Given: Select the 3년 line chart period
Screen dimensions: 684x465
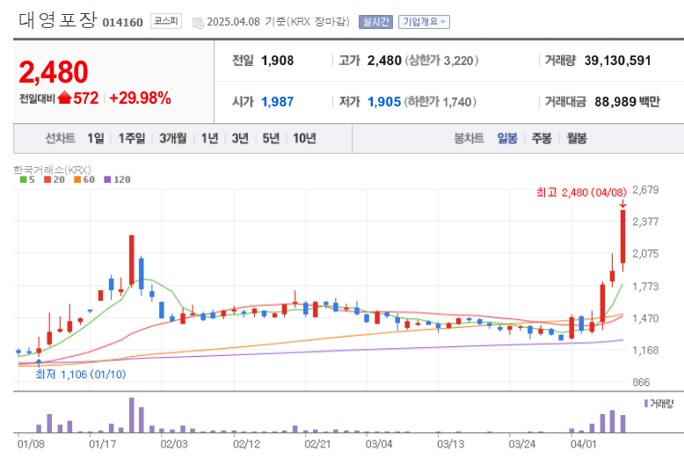Looking at the screenshot, I should pos(240,138).
